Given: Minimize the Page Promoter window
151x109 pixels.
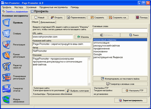Looking at the screenshot, I should tap(140, 3).
